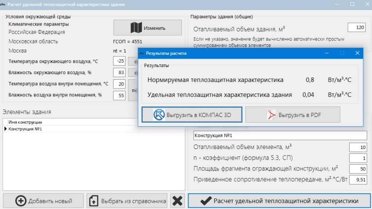Select the indoor air temperature field showing 20

[x=119, y=84]
